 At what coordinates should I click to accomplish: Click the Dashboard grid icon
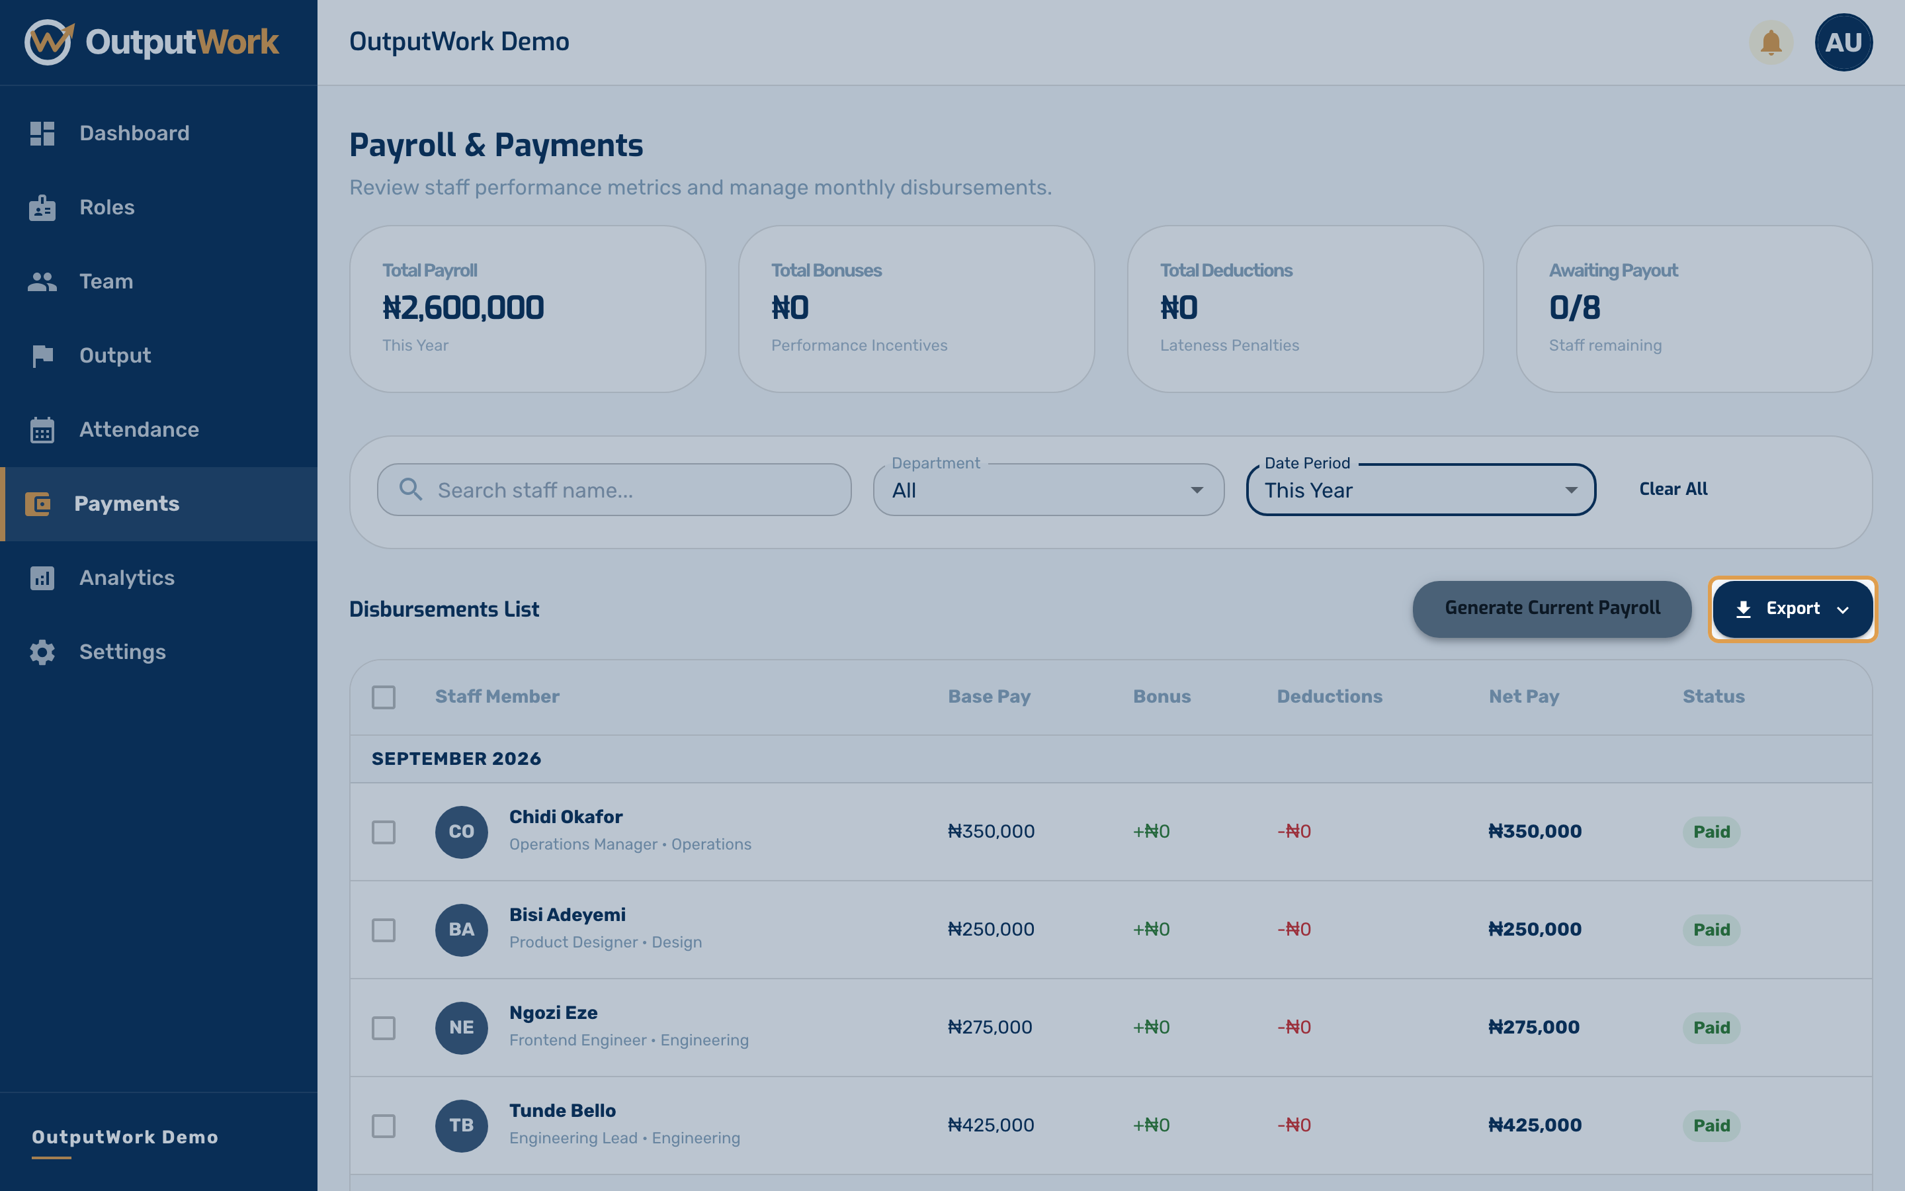pyautogui.click(x=42, y=133)
